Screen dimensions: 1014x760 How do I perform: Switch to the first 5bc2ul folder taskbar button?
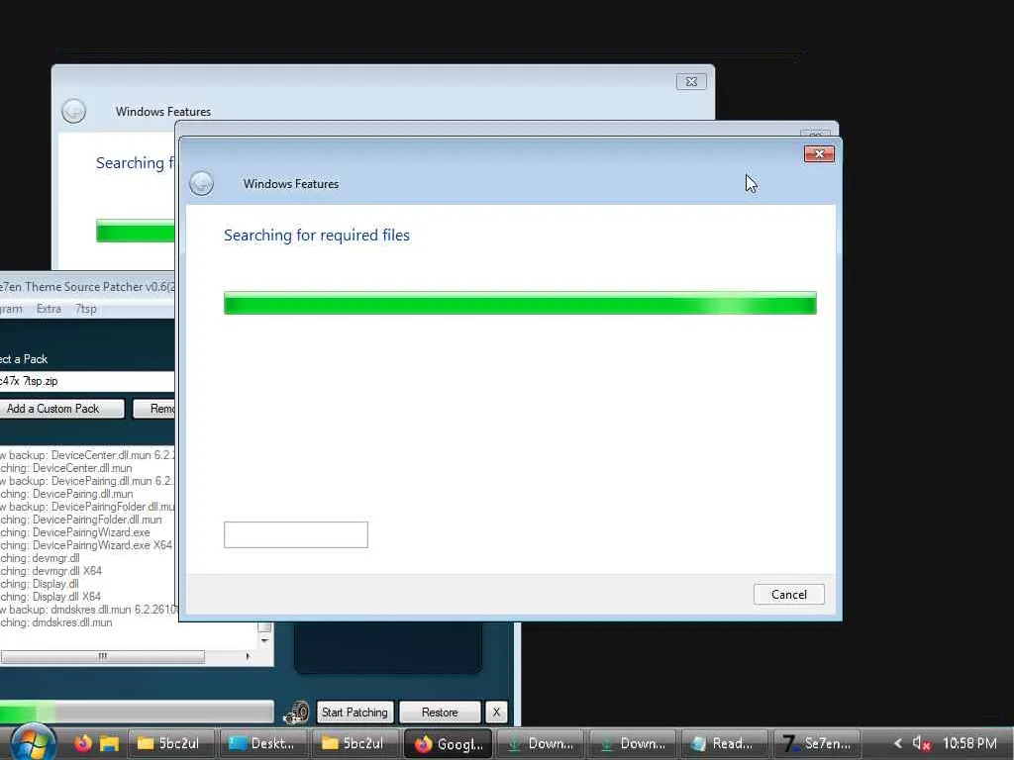(172, 744)
